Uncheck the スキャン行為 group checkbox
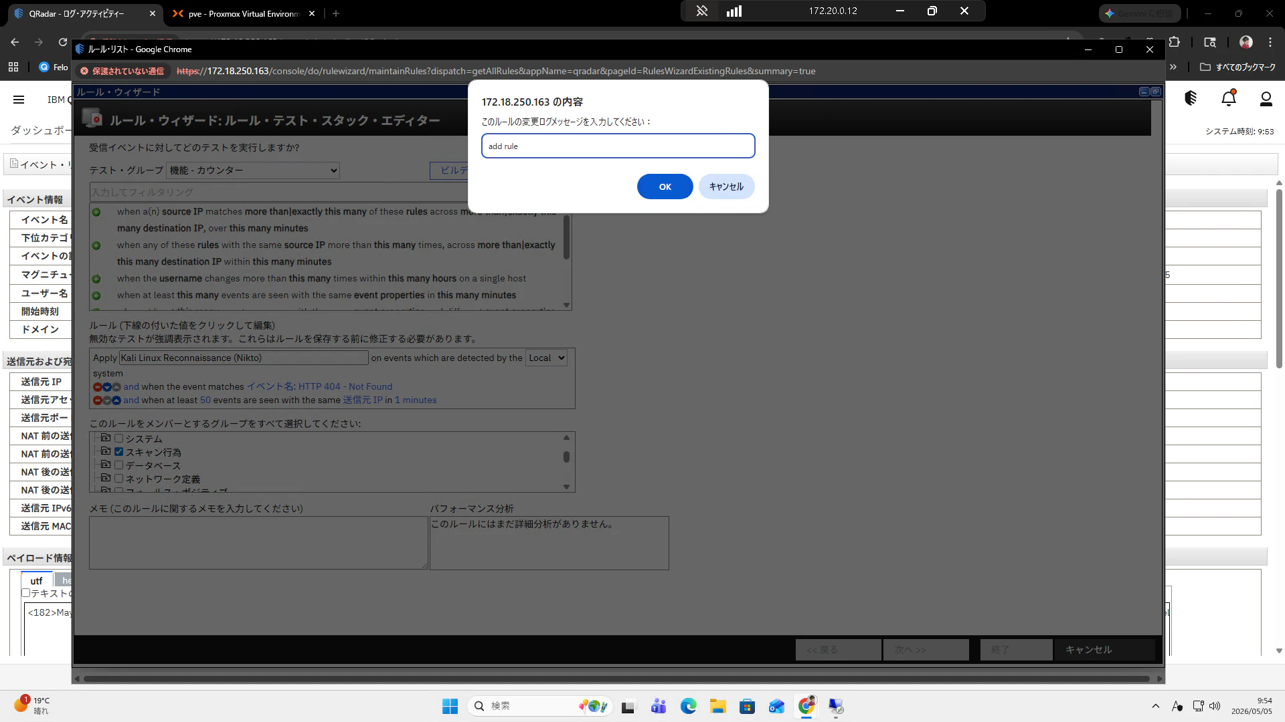1285x722 pixels. point(119,452)
